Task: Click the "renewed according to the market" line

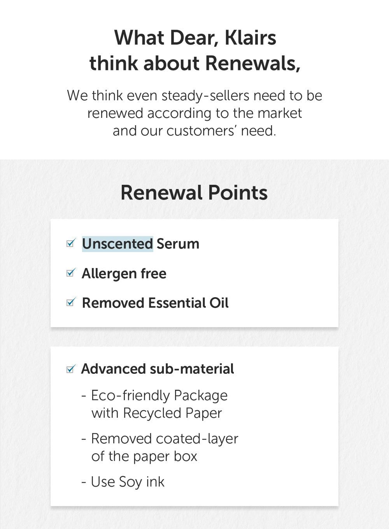Action: [194, 113]
